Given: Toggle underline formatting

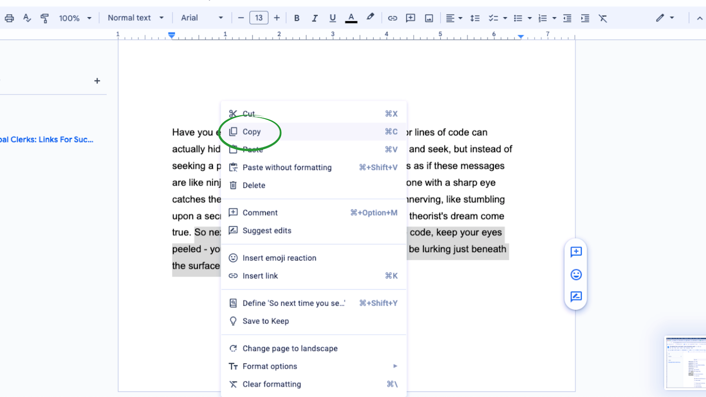Looking at the screenshot, I should click(x=333, y=18).
